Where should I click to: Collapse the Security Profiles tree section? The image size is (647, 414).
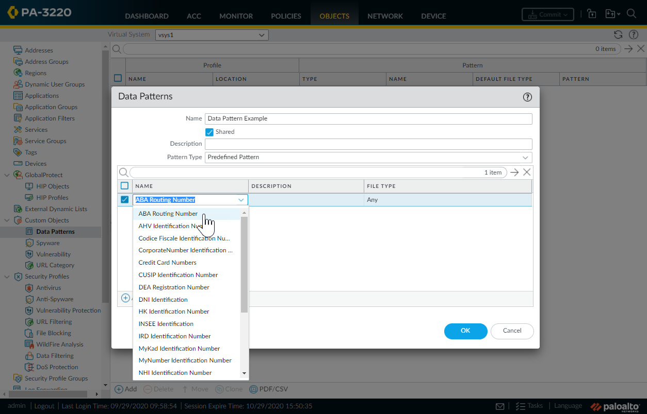click(x=7, y=277)
